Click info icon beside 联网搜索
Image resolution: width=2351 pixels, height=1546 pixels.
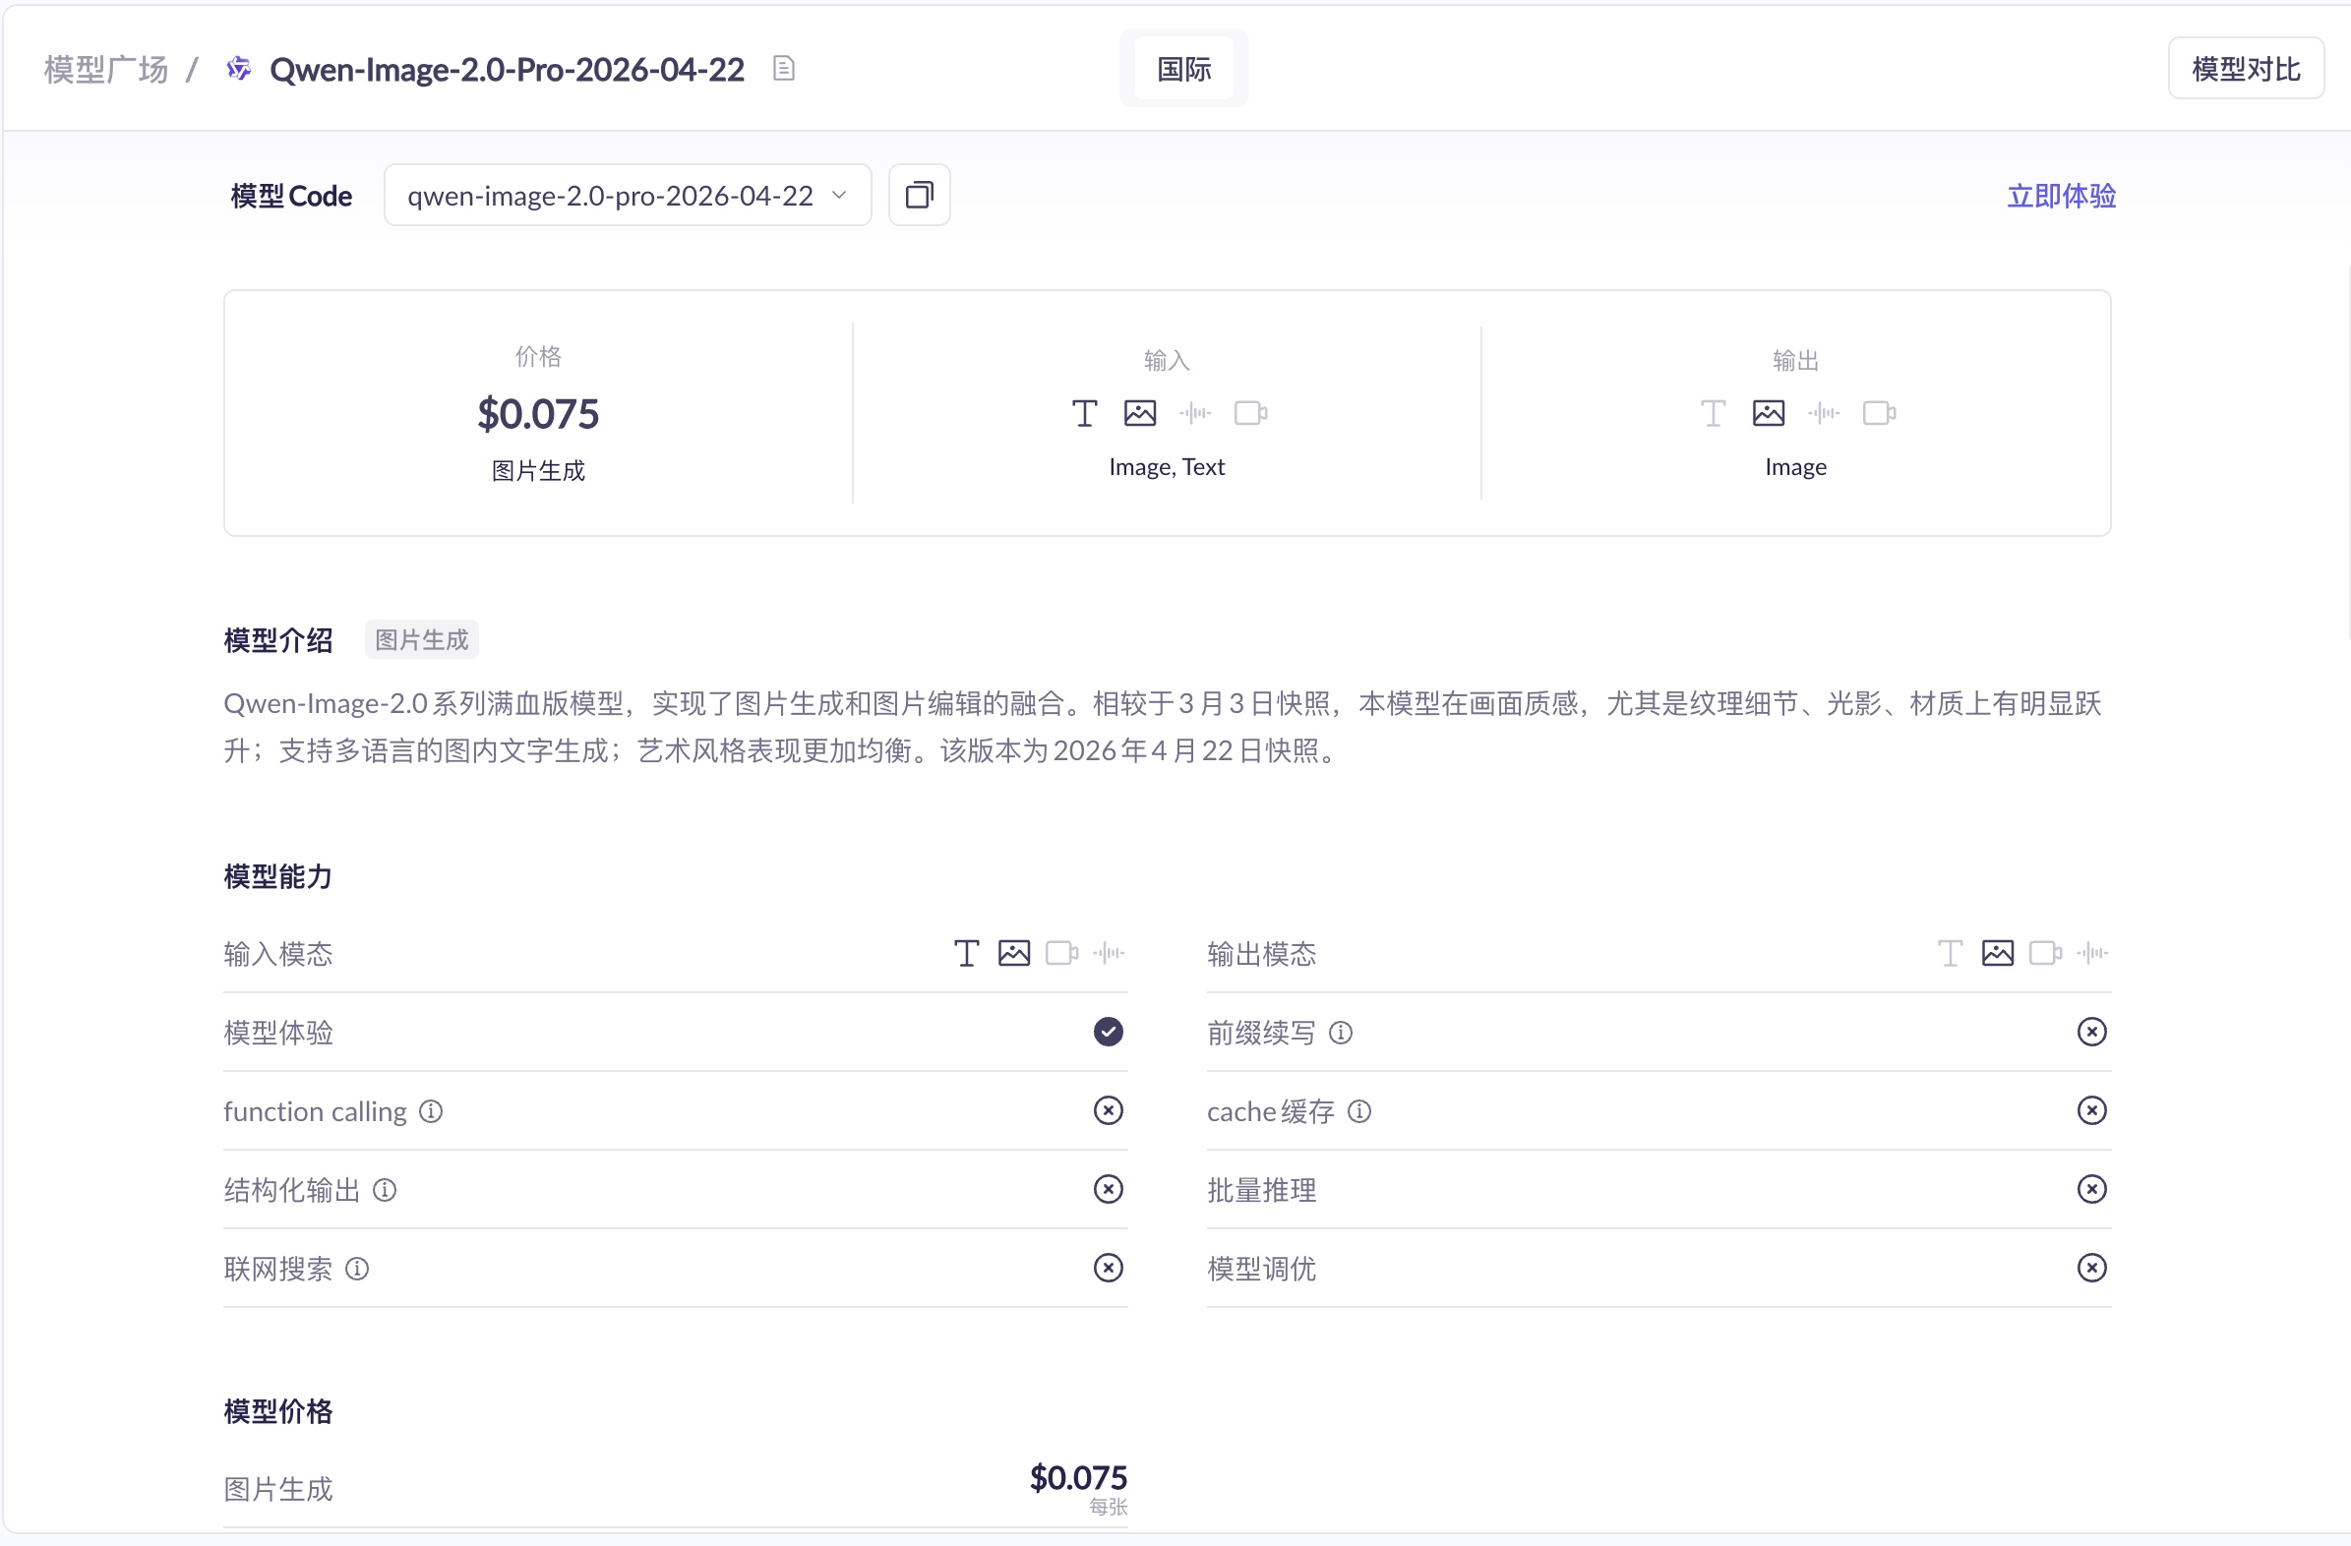click(x=357, y=1269)
